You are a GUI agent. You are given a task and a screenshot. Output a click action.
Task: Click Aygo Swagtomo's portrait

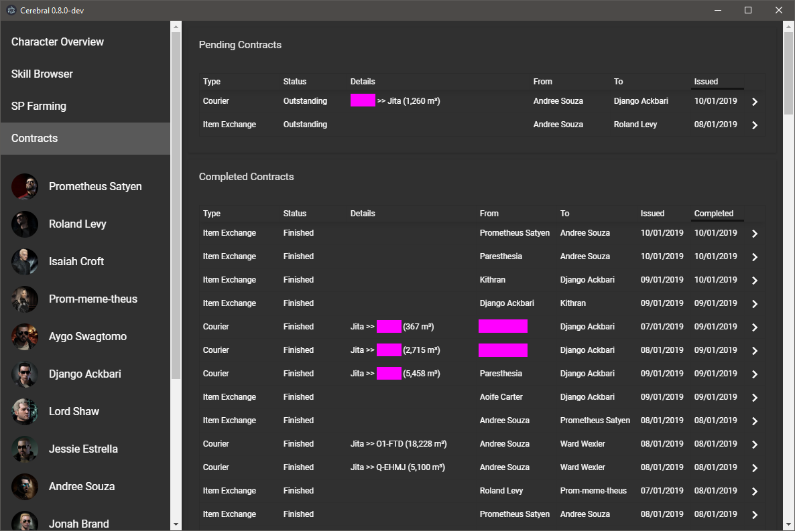pos(25,336)
